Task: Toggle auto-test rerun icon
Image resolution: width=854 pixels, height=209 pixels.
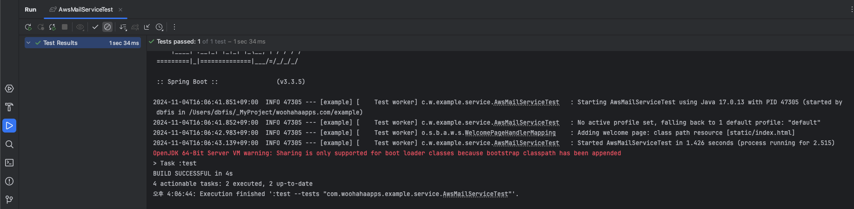Action: coord(53,27)
